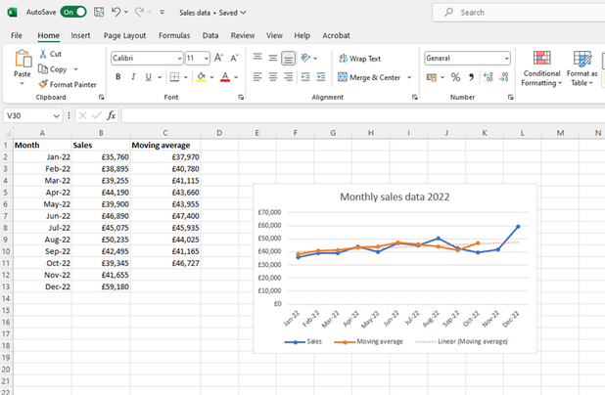Click the Name Box showing V30
The image size is (605, 395).
33,115
